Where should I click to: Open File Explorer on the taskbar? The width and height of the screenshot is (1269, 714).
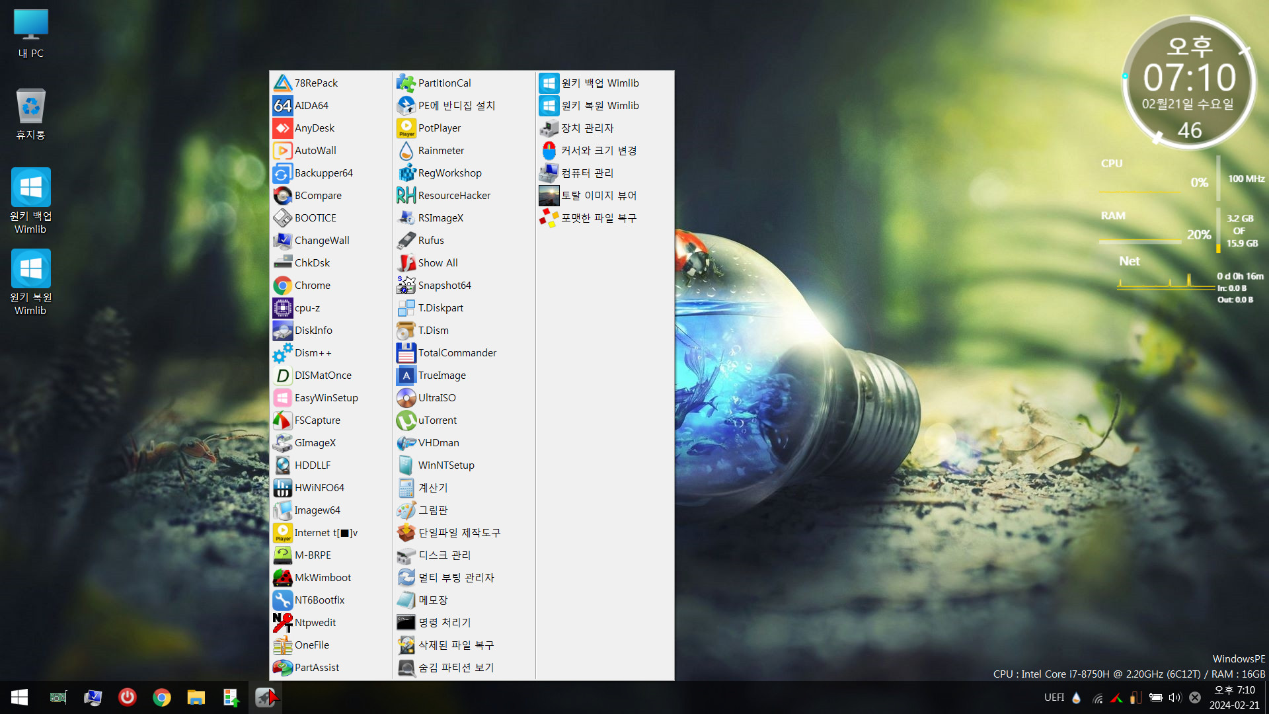coord(196,697)
